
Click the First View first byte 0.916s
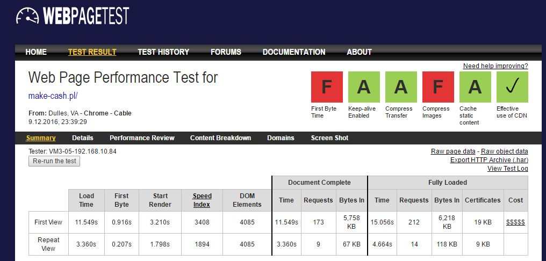[x=121, y=222]
